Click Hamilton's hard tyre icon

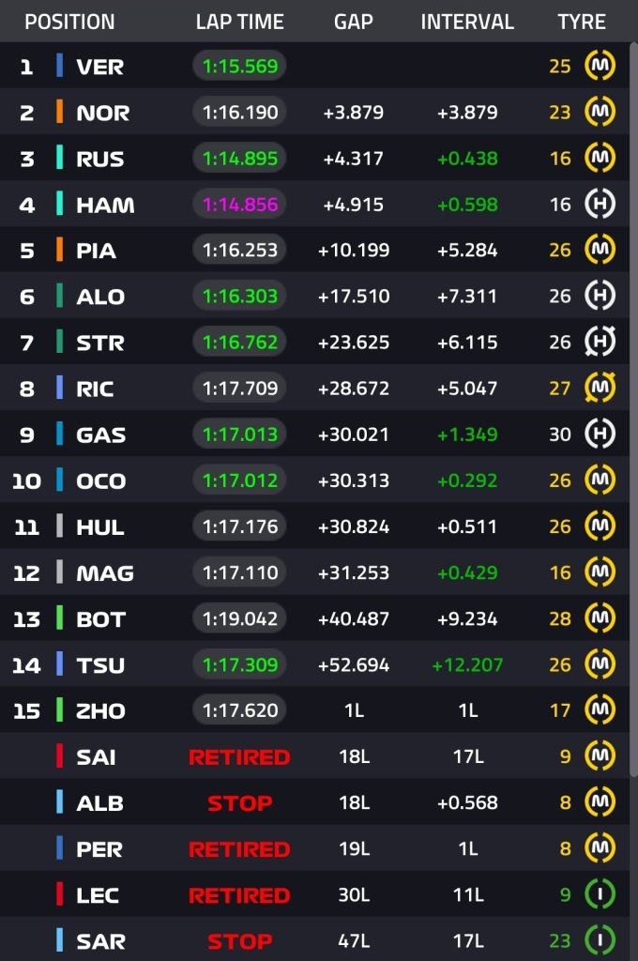click(600, 204)
